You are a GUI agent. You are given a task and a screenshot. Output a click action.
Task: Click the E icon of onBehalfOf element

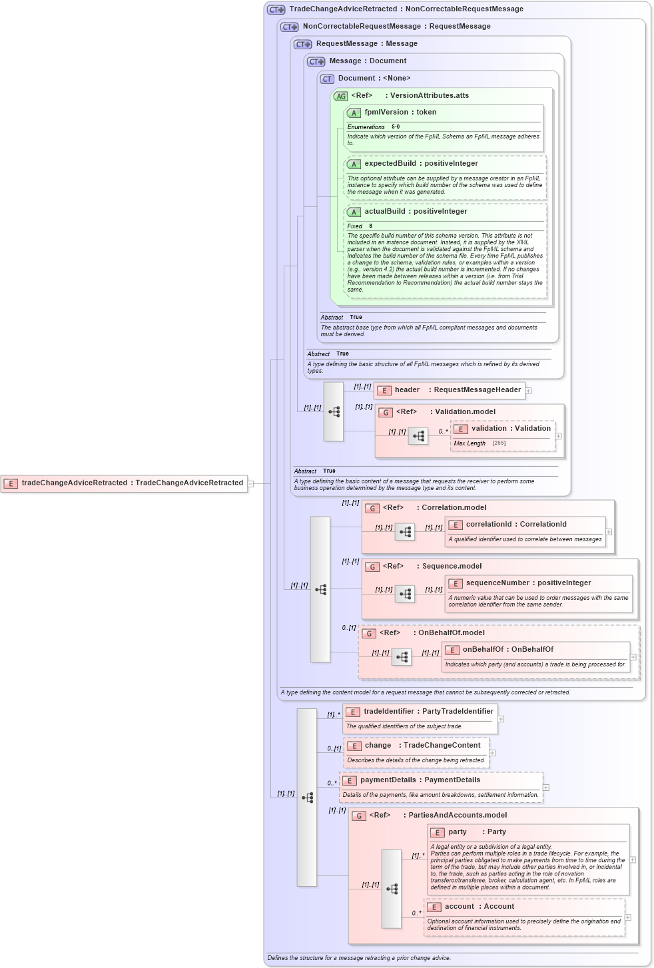(x=452, y=650)
